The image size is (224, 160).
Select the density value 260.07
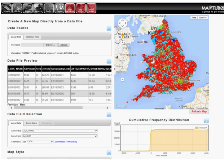point(46,87)
